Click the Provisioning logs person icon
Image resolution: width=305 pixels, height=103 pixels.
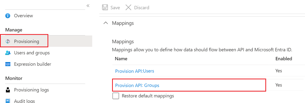click(8, 90)
